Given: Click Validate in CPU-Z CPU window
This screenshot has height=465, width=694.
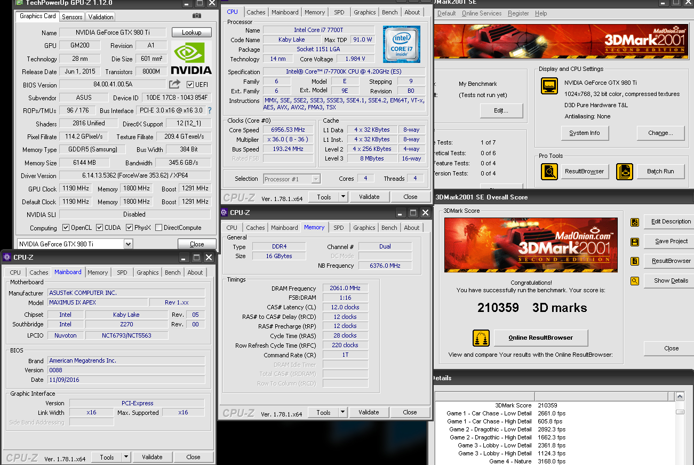Looking at the screenshot, I should pyautogui.click(x=369, y=197).
